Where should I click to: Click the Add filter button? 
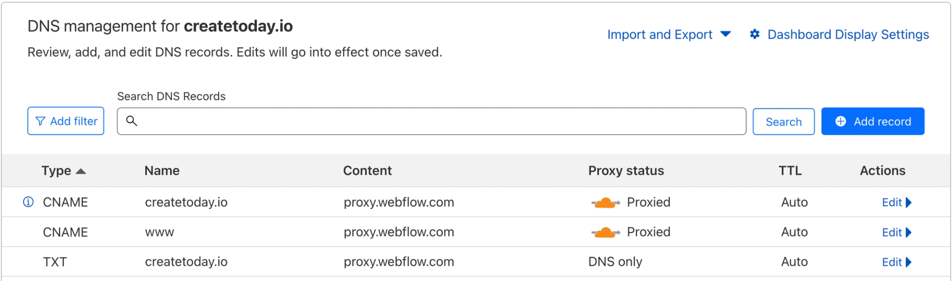click(66, 121)
